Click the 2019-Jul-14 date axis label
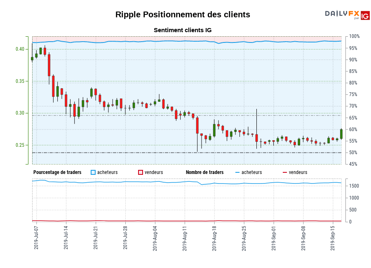 pyautogui.click(x=66, y=238)
